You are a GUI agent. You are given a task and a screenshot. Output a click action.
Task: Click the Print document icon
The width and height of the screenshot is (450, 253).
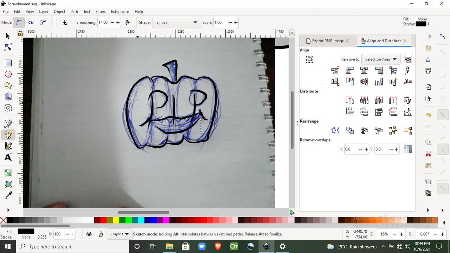click(x=428, y=71)
